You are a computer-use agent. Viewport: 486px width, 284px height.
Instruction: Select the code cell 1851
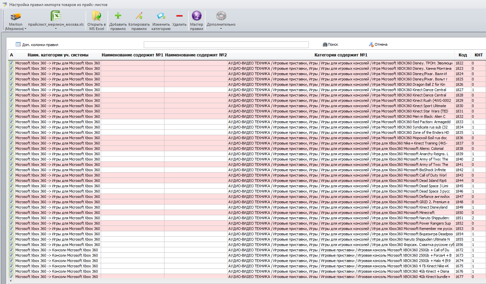pos(463,218)
